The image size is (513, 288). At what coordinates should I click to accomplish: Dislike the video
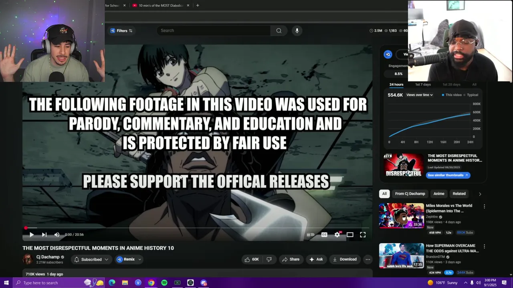coord(269,259)
